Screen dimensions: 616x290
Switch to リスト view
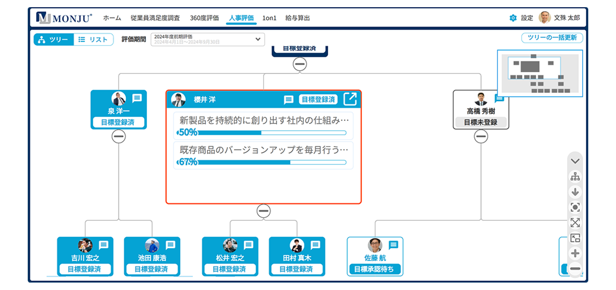point(93,39)
